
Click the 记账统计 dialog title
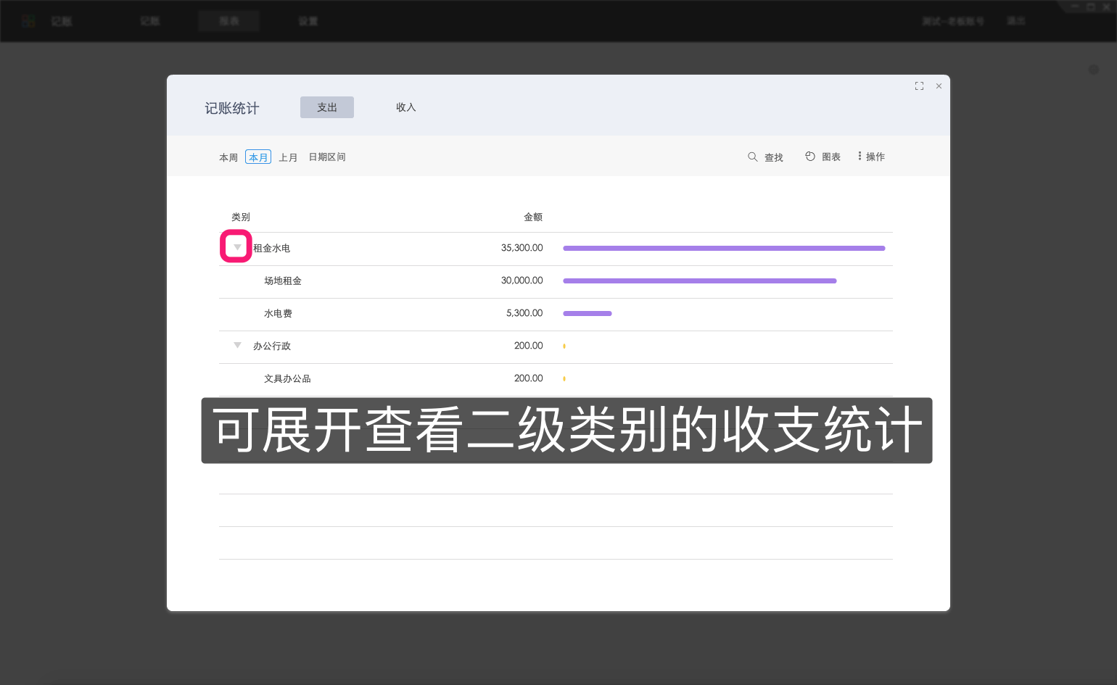tap(232, 108)
